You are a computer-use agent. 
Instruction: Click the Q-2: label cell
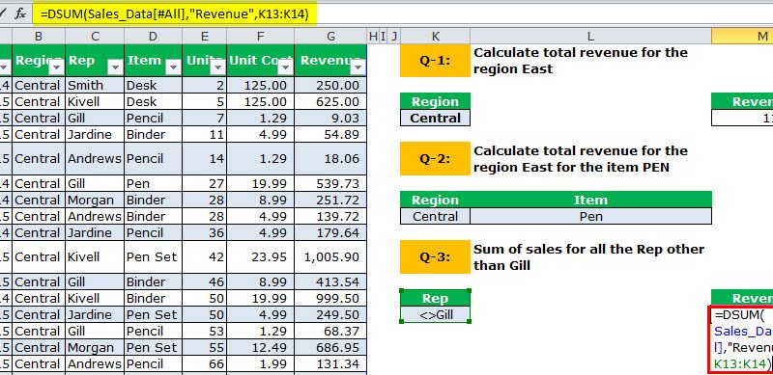[x=435, y=158]
